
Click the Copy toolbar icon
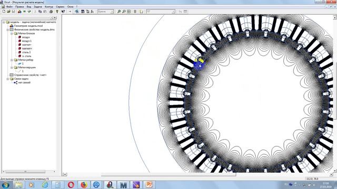coord(40,12)
